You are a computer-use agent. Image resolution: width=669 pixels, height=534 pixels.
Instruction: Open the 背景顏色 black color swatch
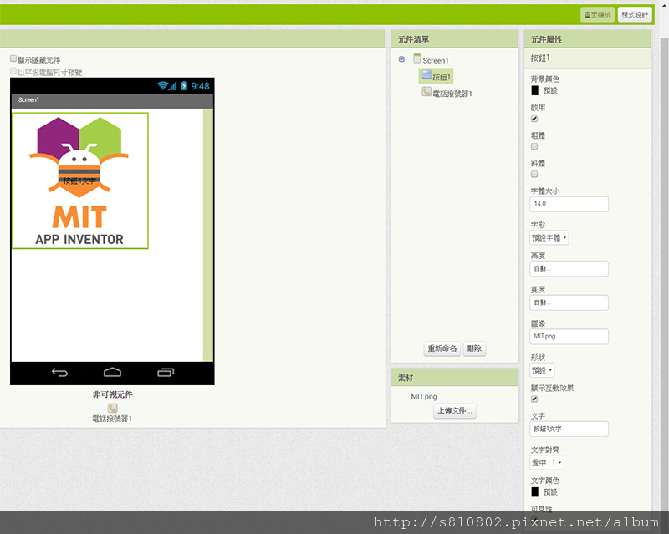534,90
